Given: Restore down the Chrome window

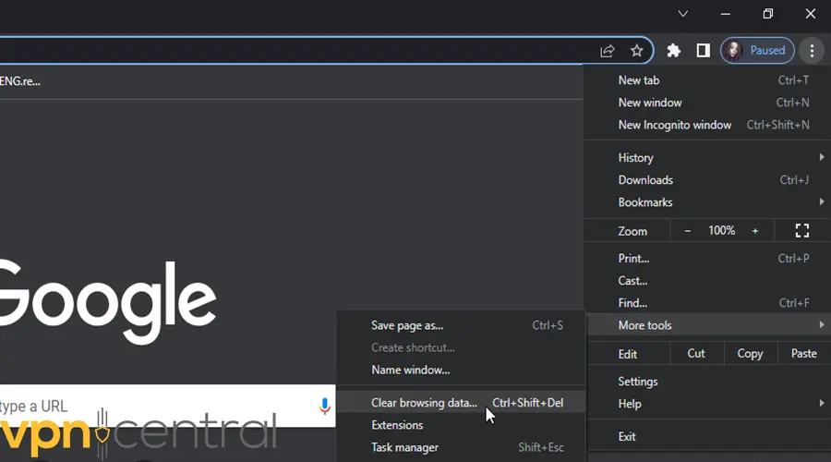Looking at the screenshot, I should click(x=768, y=14).
